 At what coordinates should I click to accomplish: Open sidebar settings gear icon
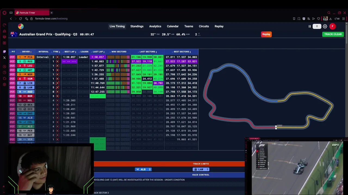(x=4, y=84)
